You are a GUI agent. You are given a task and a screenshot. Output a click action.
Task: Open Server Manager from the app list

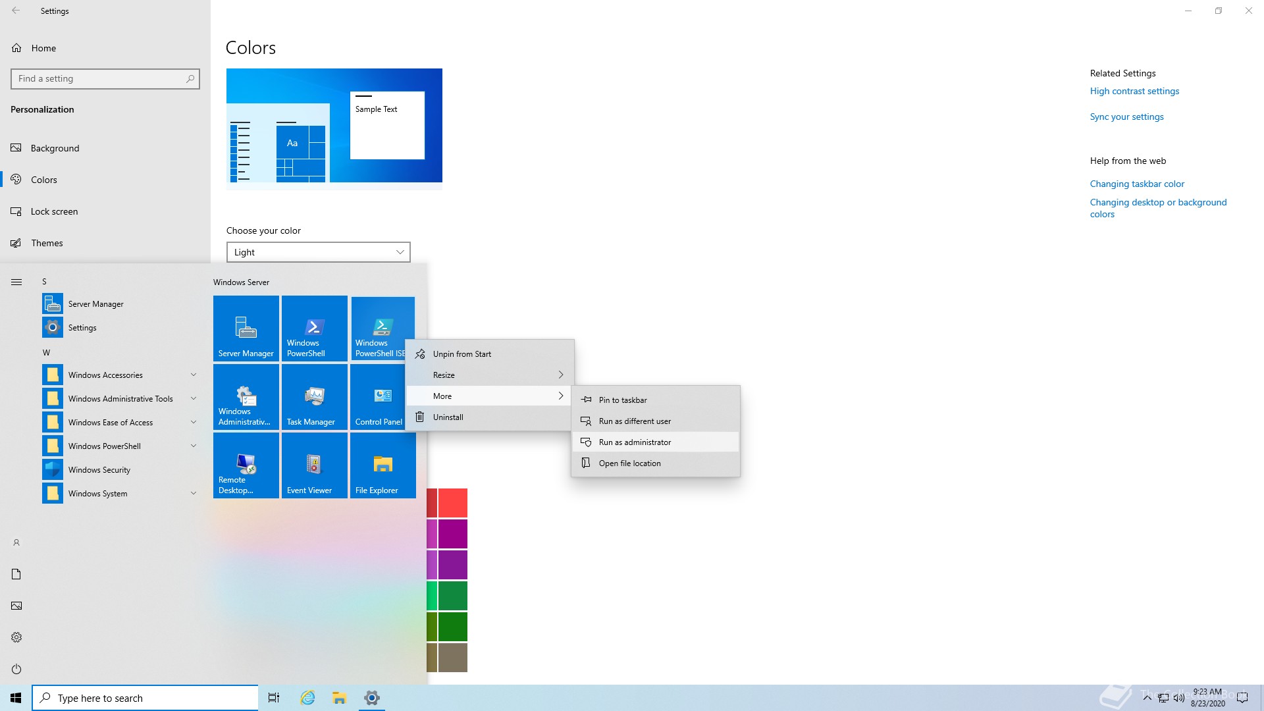(x=121, y=303)
